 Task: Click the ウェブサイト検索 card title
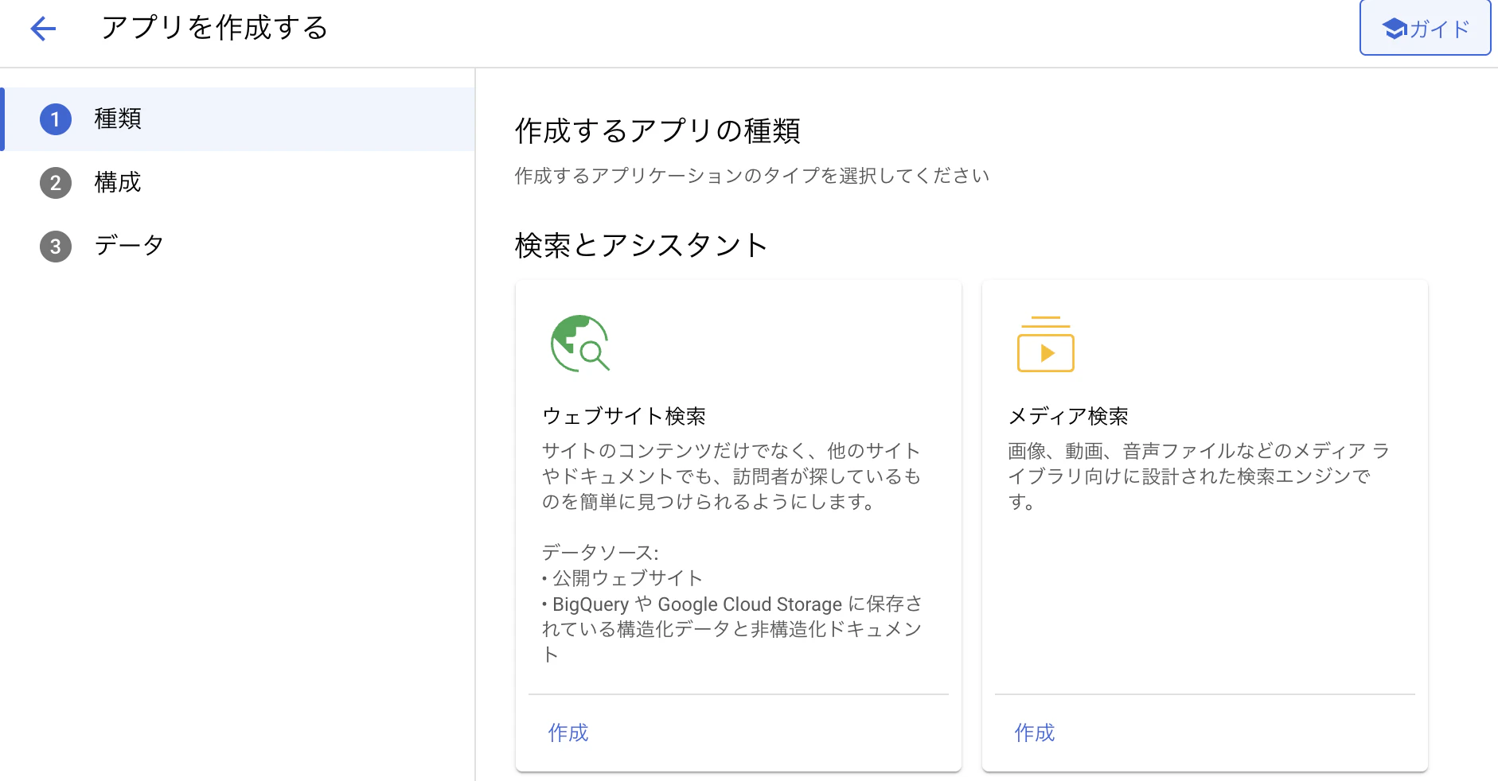624,416
